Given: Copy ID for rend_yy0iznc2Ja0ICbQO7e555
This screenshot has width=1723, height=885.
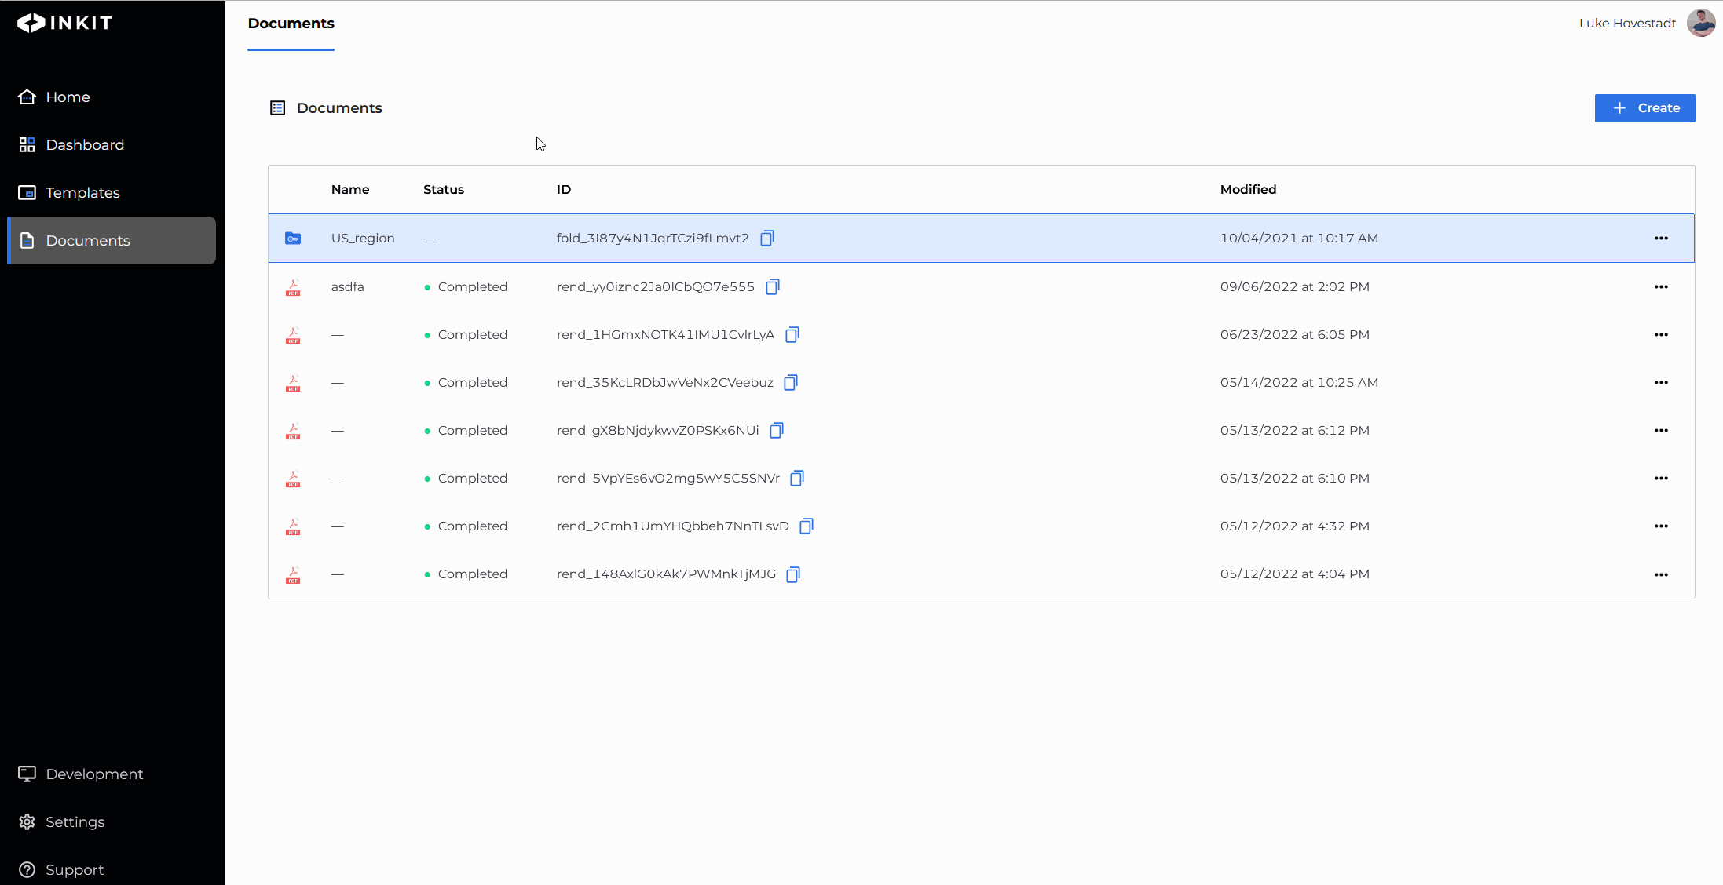Looking at the screenshot, I should pyautogui.click(x=773, y=286).
